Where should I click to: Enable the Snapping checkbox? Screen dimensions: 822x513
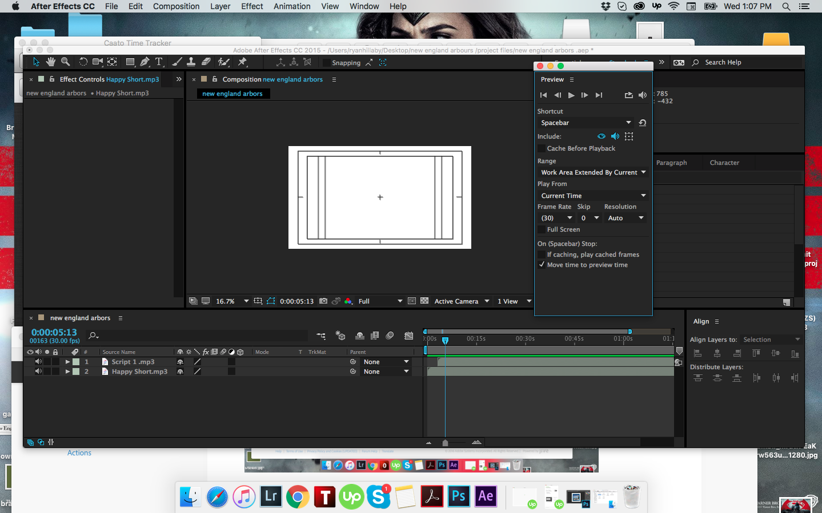click(327, 63)
